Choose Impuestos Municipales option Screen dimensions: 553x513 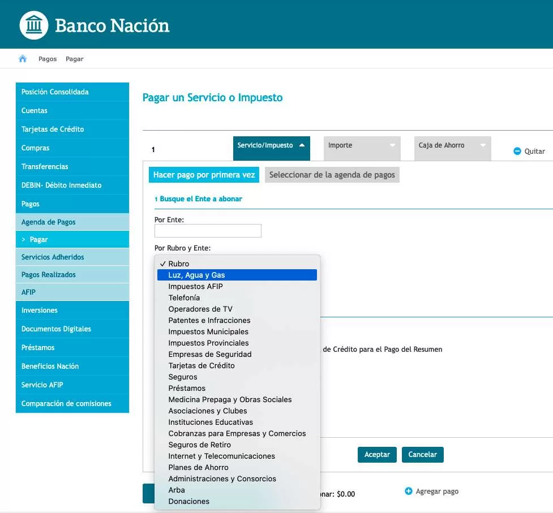237,331
